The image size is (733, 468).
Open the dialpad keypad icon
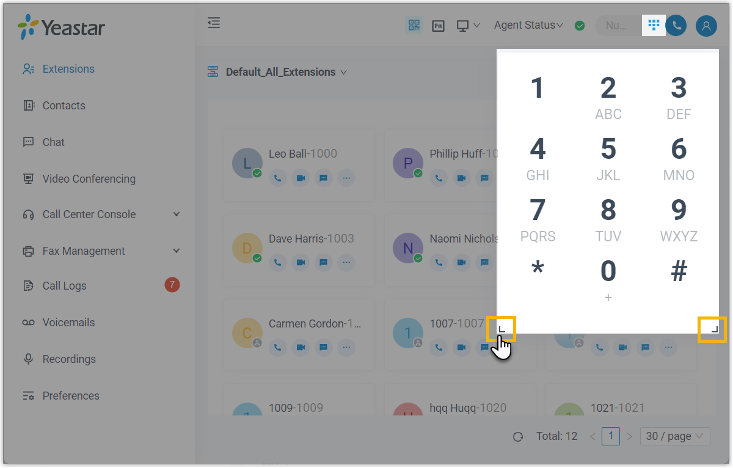click(x=654, y=26)
